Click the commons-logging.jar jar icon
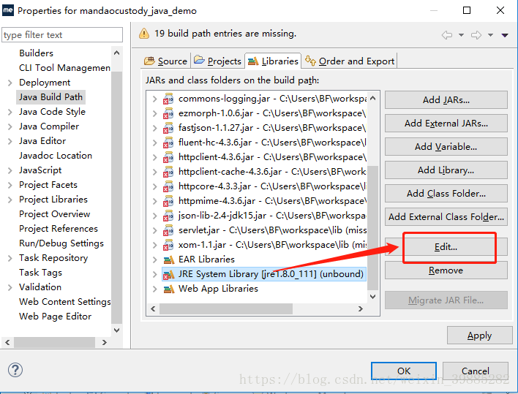 click(x=168, y=99)
